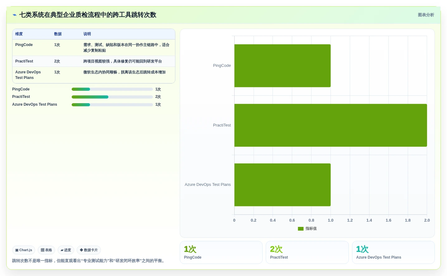Click the description starting with 需求、测试、缺陷

(x=126, y=48)
